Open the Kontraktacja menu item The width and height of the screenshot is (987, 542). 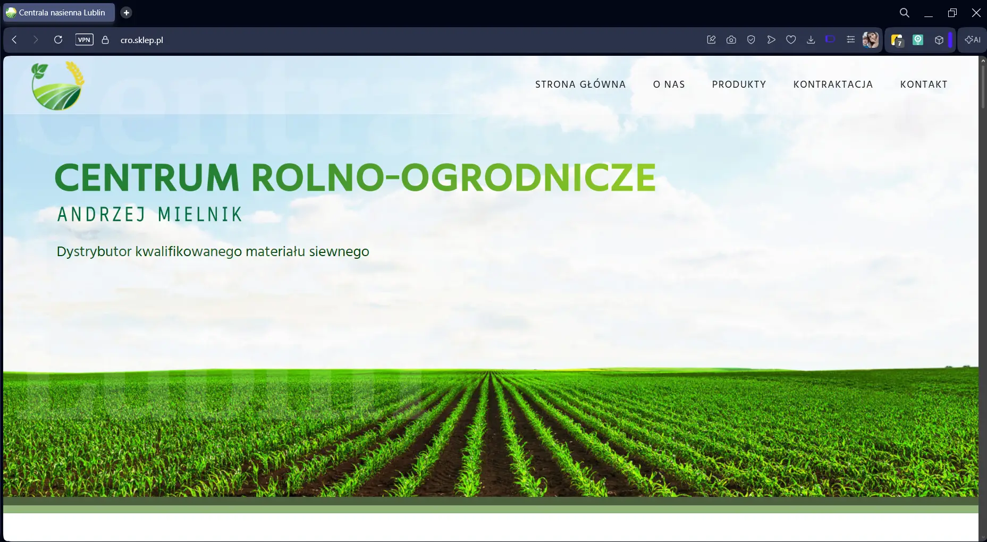pyautogui.click(x=833, y=84)
